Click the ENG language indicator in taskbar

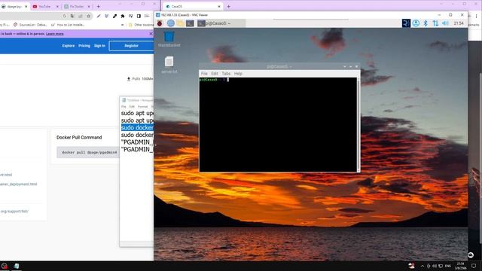(448, 266)
